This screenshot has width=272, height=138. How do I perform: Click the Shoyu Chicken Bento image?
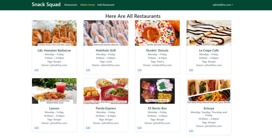tap(157, 91)
